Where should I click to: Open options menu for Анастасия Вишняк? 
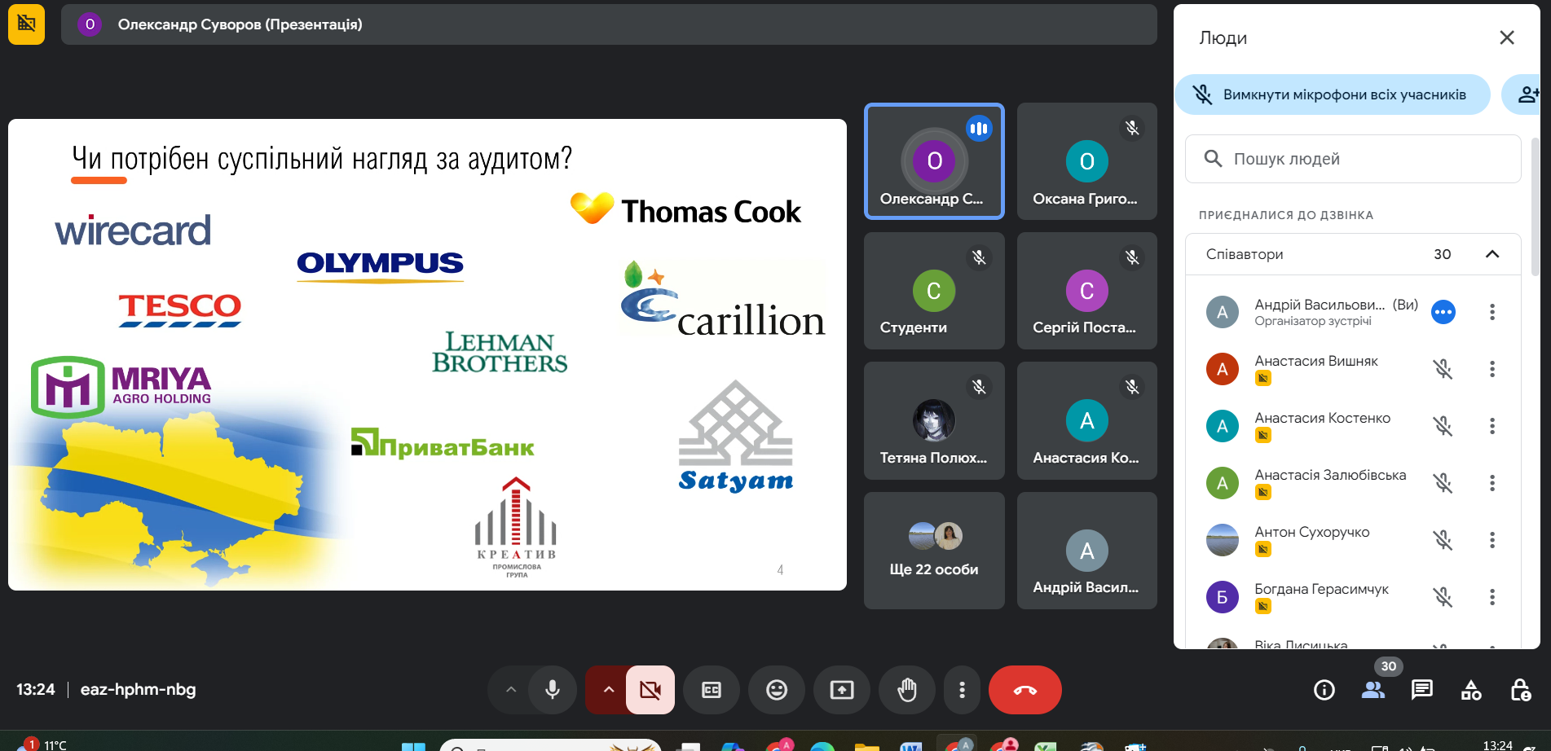tap(1492, 369)
